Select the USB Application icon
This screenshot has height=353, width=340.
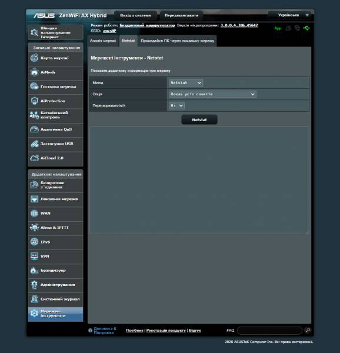pos(34,144)
